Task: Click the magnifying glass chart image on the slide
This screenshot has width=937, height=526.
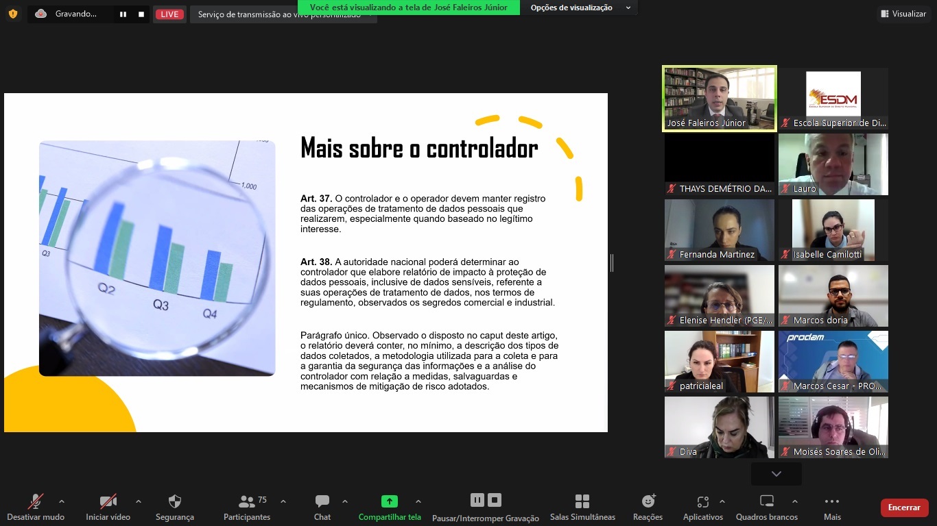Action: click(157, 258)
